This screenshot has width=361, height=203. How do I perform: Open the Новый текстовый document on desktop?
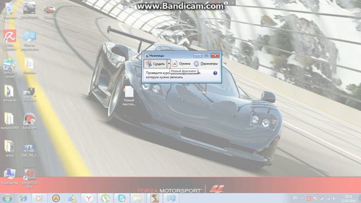(x=129, y=96)
